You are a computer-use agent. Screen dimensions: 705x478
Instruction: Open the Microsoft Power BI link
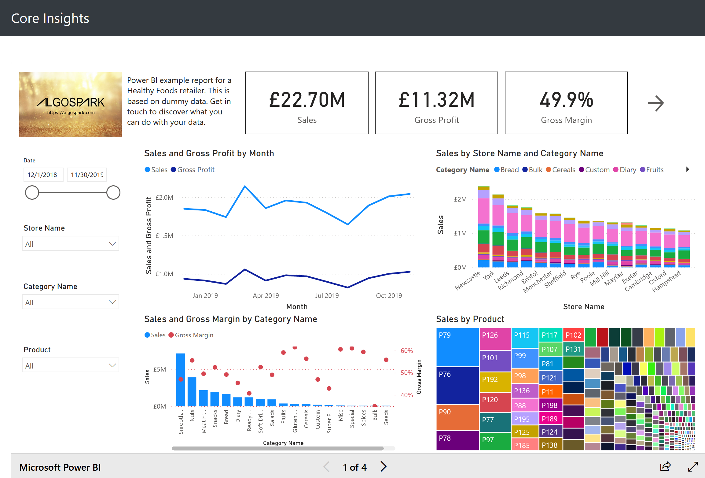tap(60, 467)
